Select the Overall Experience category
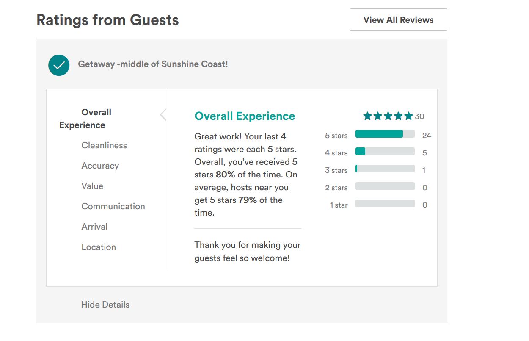The width and height of the screenshot is (529, 341). click(x=85, y=119)
